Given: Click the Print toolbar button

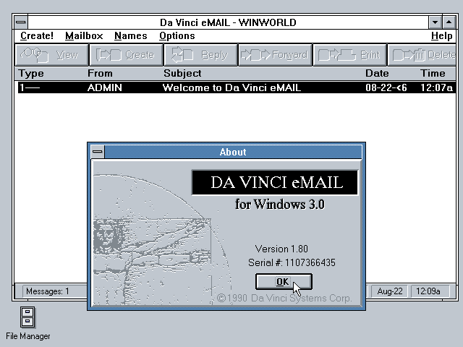Looking at the screenshot, I should [x=349, y=55].
